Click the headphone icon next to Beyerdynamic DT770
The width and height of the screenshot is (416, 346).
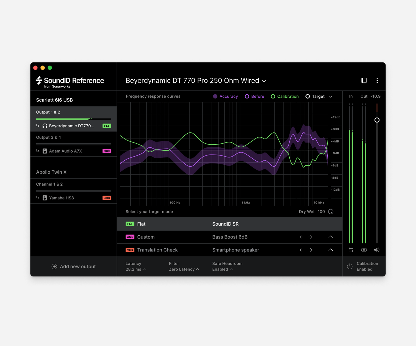coord(44,126)
